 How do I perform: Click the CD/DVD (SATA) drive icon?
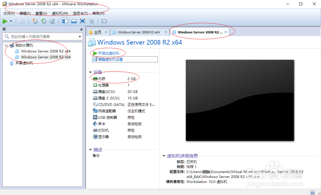tap(95, 104)
